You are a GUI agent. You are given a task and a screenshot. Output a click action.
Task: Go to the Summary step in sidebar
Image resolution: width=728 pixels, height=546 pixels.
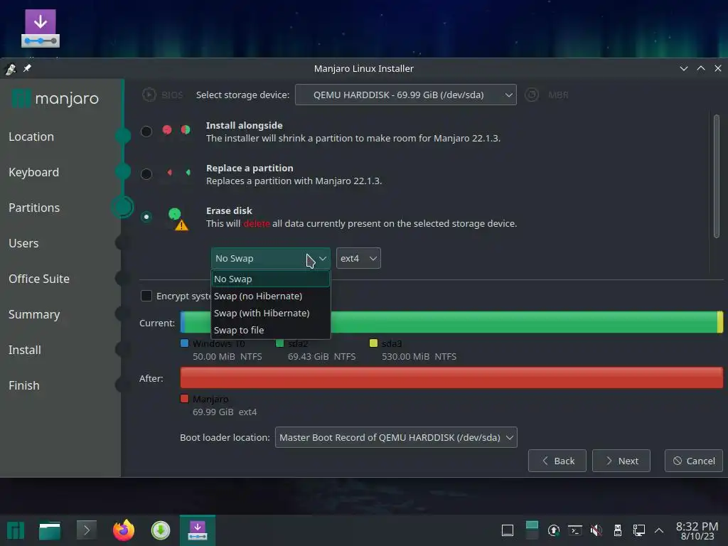coord(34,314)
